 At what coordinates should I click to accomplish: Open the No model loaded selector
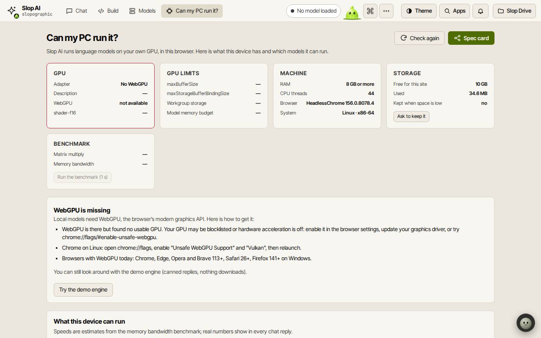pyautogui.click(x=314, y=11)
